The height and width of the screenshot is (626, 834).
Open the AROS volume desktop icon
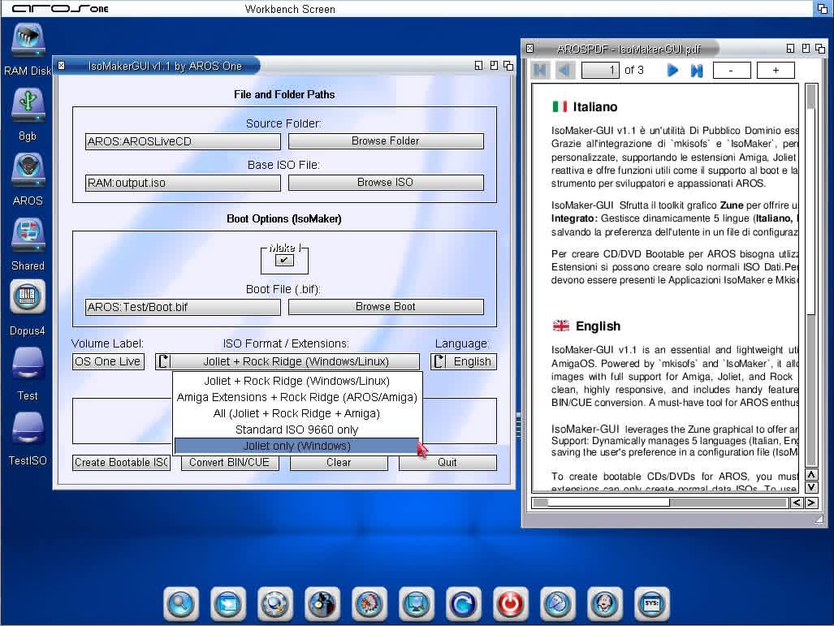[28, 171]
